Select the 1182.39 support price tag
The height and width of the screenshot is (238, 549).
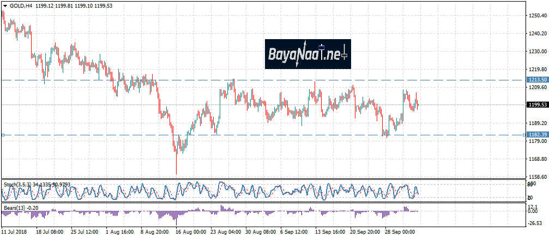point(536,135)
